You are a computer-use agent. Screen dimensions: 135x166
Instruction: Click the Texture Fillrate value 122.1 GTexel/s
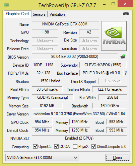(x=110, y=89)
